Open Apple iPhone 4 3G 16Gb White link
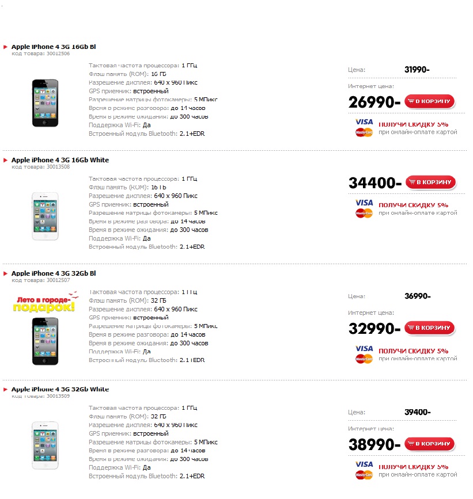This screenshot has width=473, height=499. point(60,160)
